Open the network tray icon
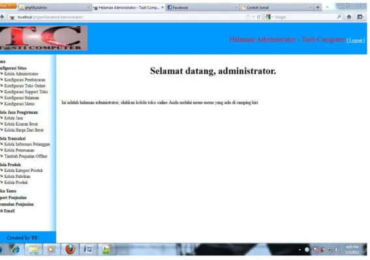Screen dimensions: 370x260 click(x=330, y=250)
